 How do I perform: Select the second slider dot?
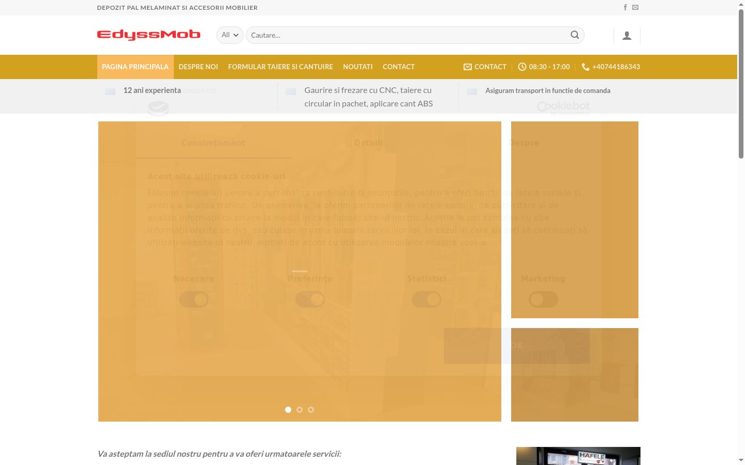[x=300, y=410]
